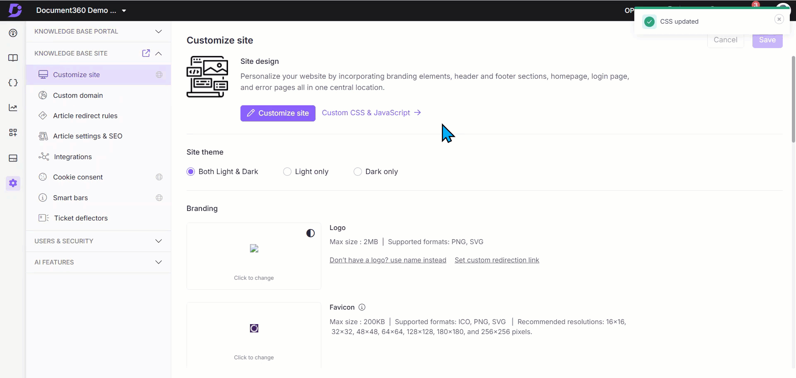The width and height of the screenshot is (796, 378).
Task: Click globe icon beside Cookie consent
Action: [x=159, y=177]
